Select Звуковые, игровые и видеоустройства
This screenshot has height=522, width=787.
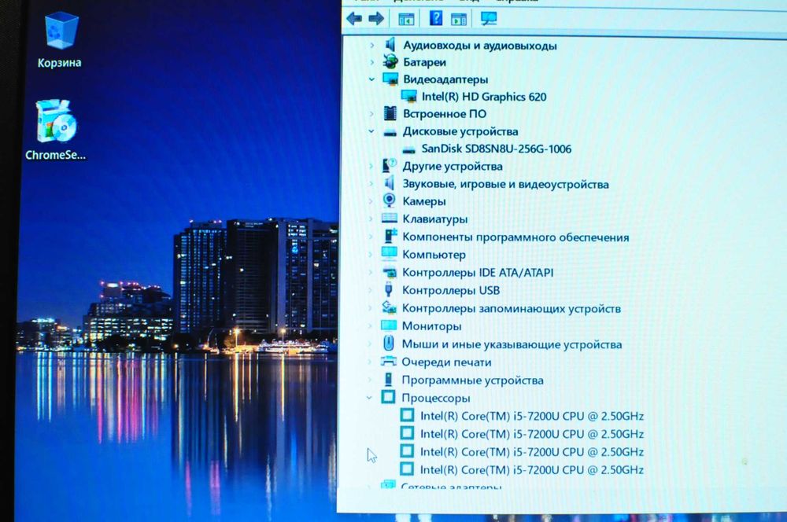coord(505,184)
